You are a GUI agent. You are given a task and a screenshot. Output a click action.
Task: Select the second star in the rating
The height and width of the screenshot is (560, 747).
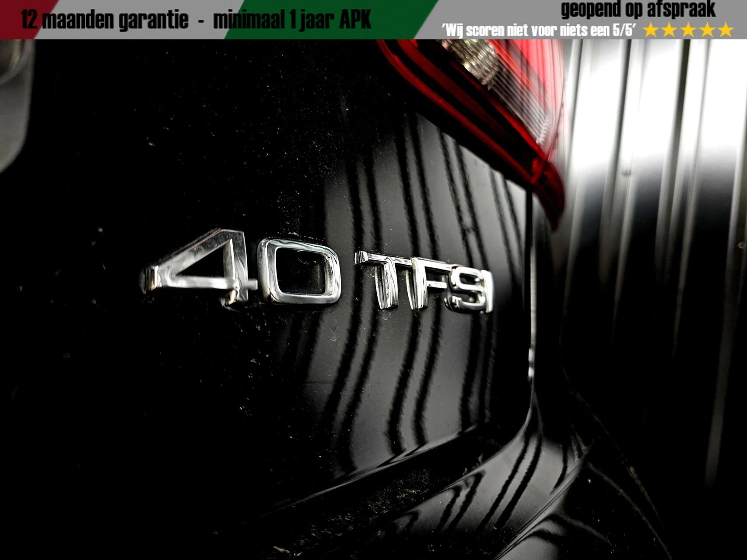tap(668, 30)
